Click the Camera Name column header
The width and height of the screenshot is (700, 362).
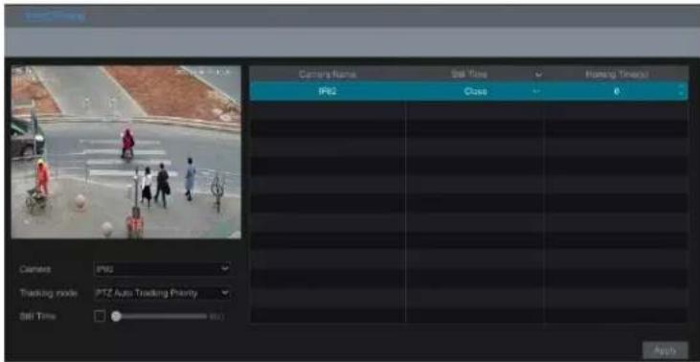327,75
